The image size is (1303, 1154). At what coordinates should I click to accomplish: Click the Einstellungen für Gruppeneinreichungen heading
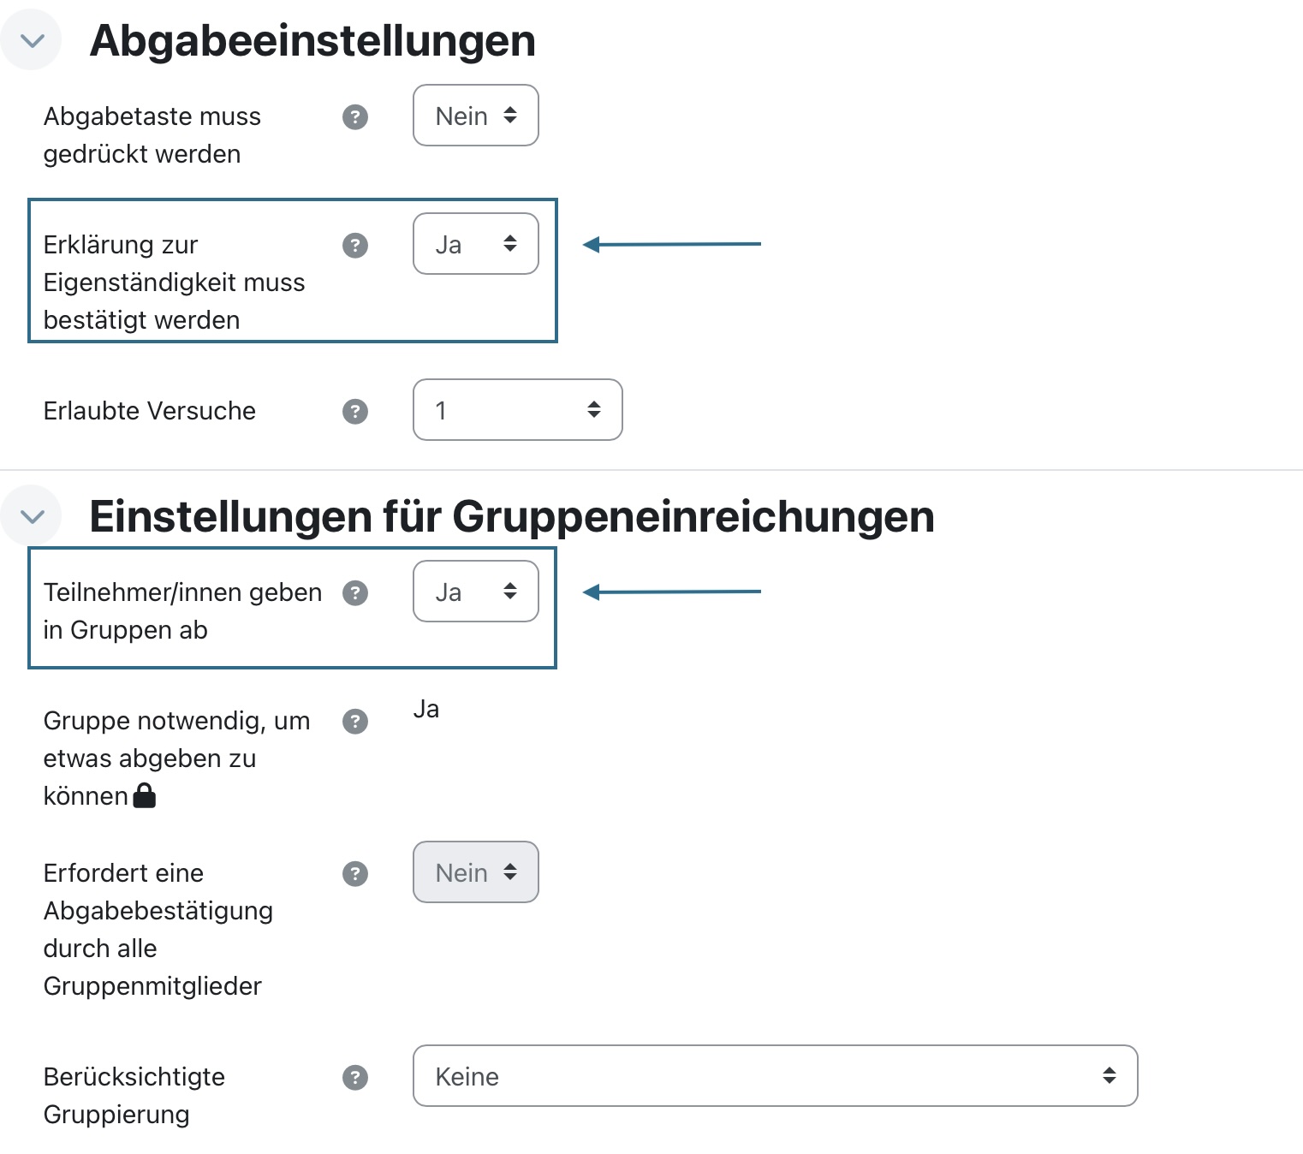pyautogui.click(x=512, y=516)
